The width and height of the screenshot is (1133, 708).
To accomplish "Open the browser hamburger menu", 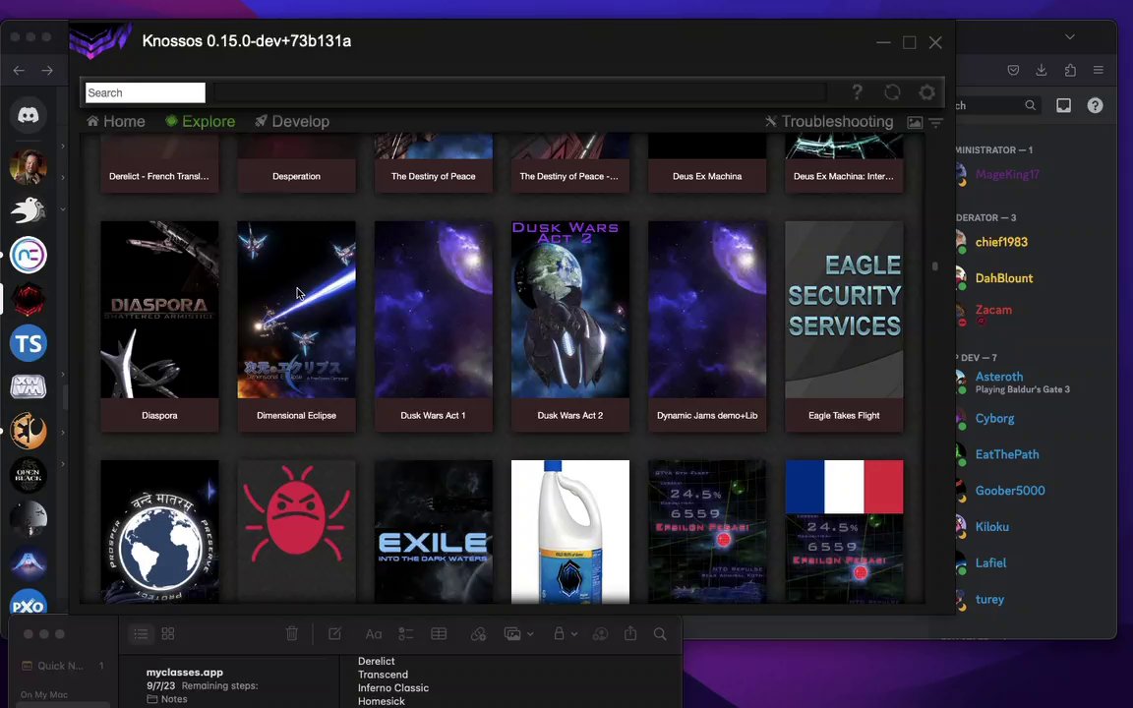I will [1099, 70].
